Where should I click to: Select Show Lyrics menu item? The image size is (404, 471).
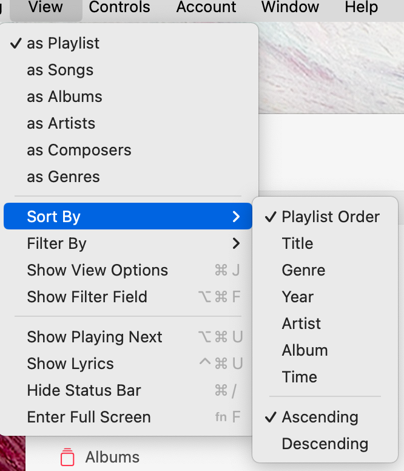(x=128, y=364)
